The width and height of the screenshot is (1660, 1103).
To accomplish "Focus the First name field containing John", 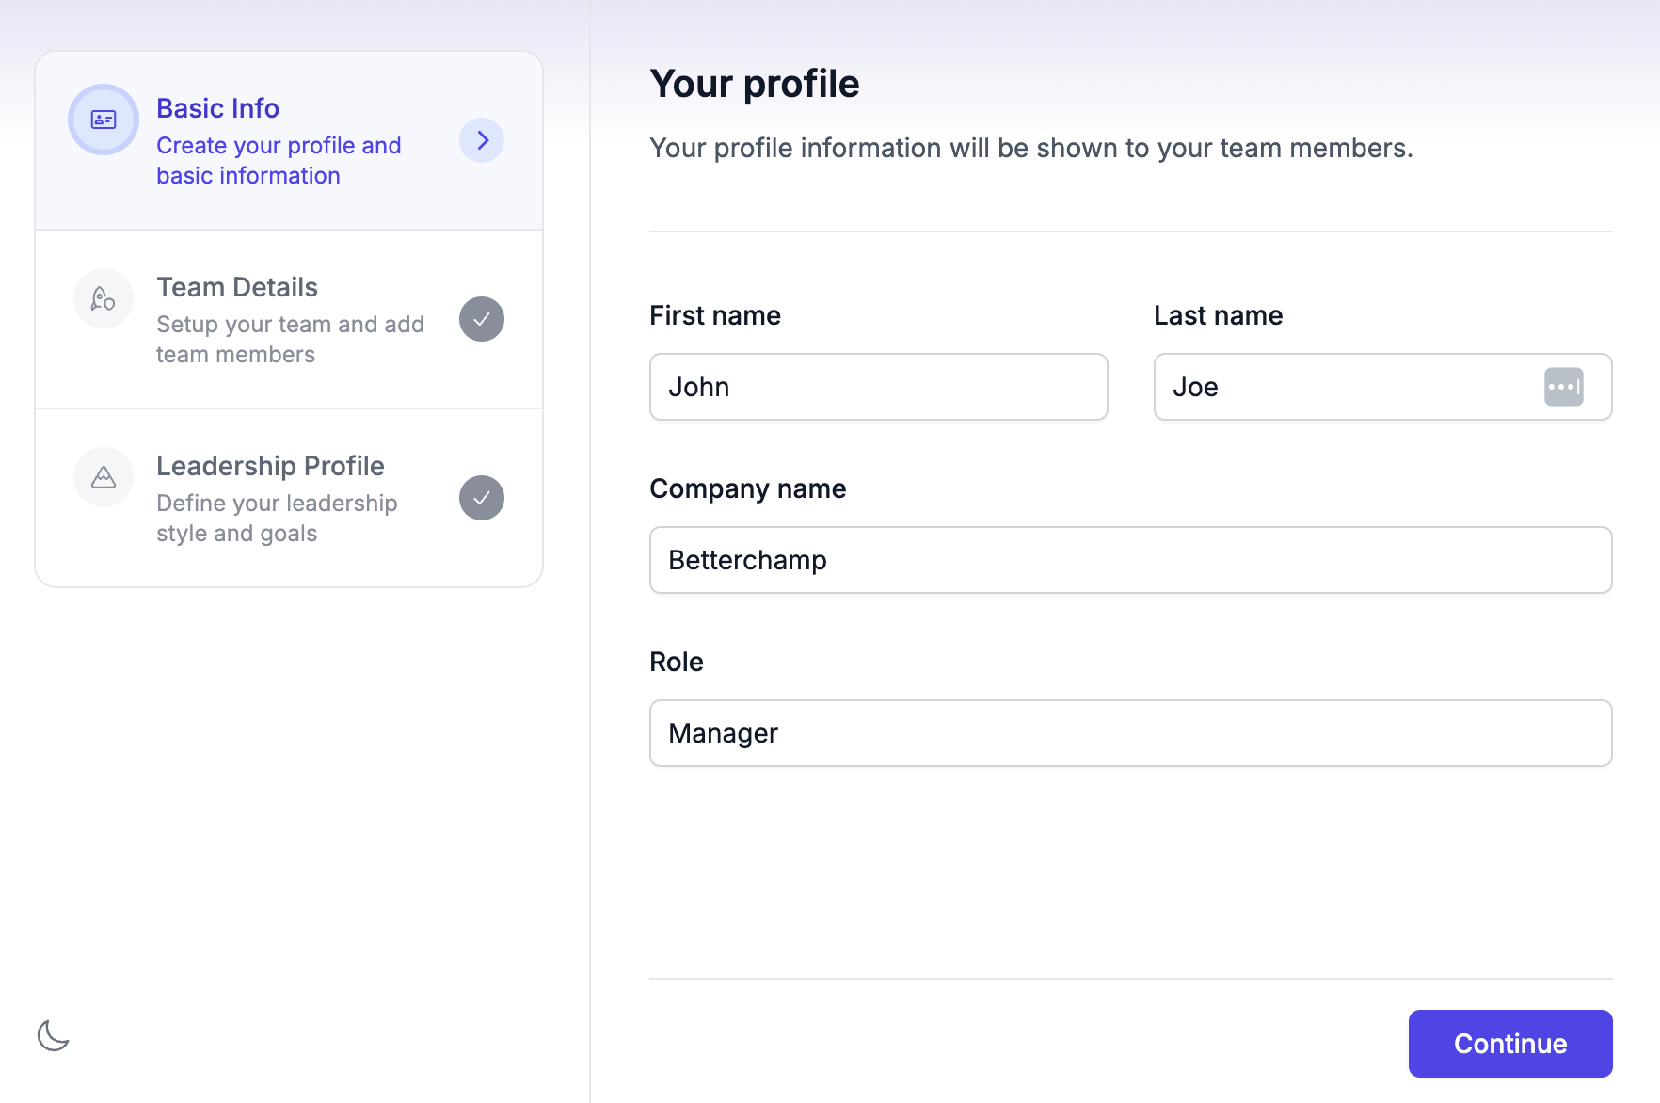I will (x=878, y=387).
